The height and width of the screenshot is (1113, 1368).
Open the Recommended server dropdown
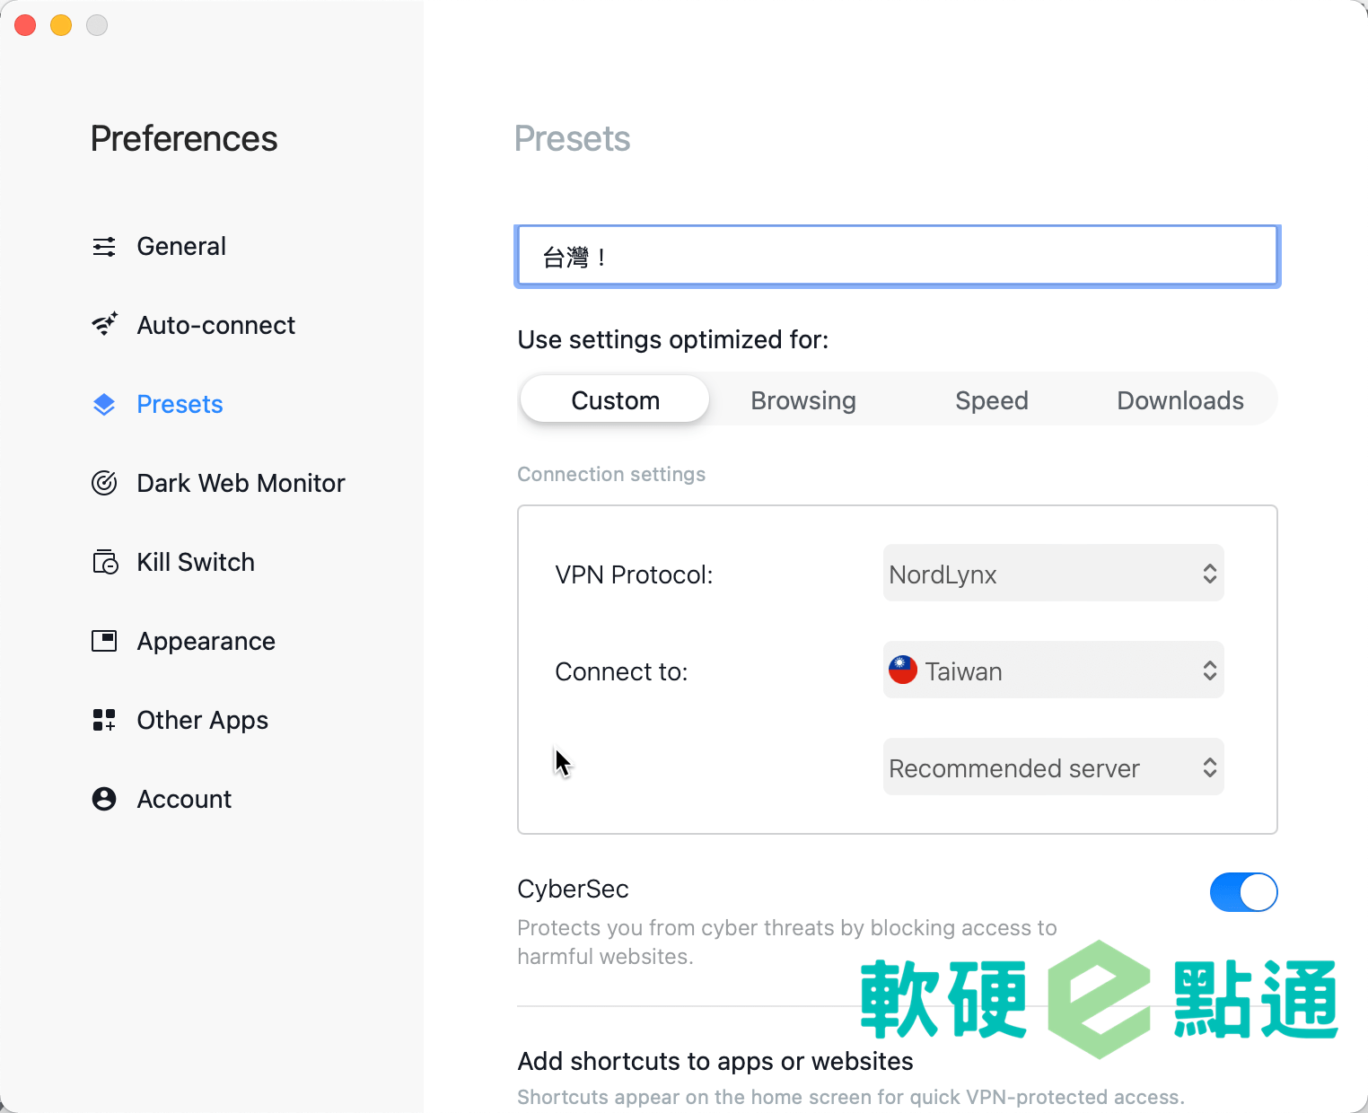point(1054,767)
